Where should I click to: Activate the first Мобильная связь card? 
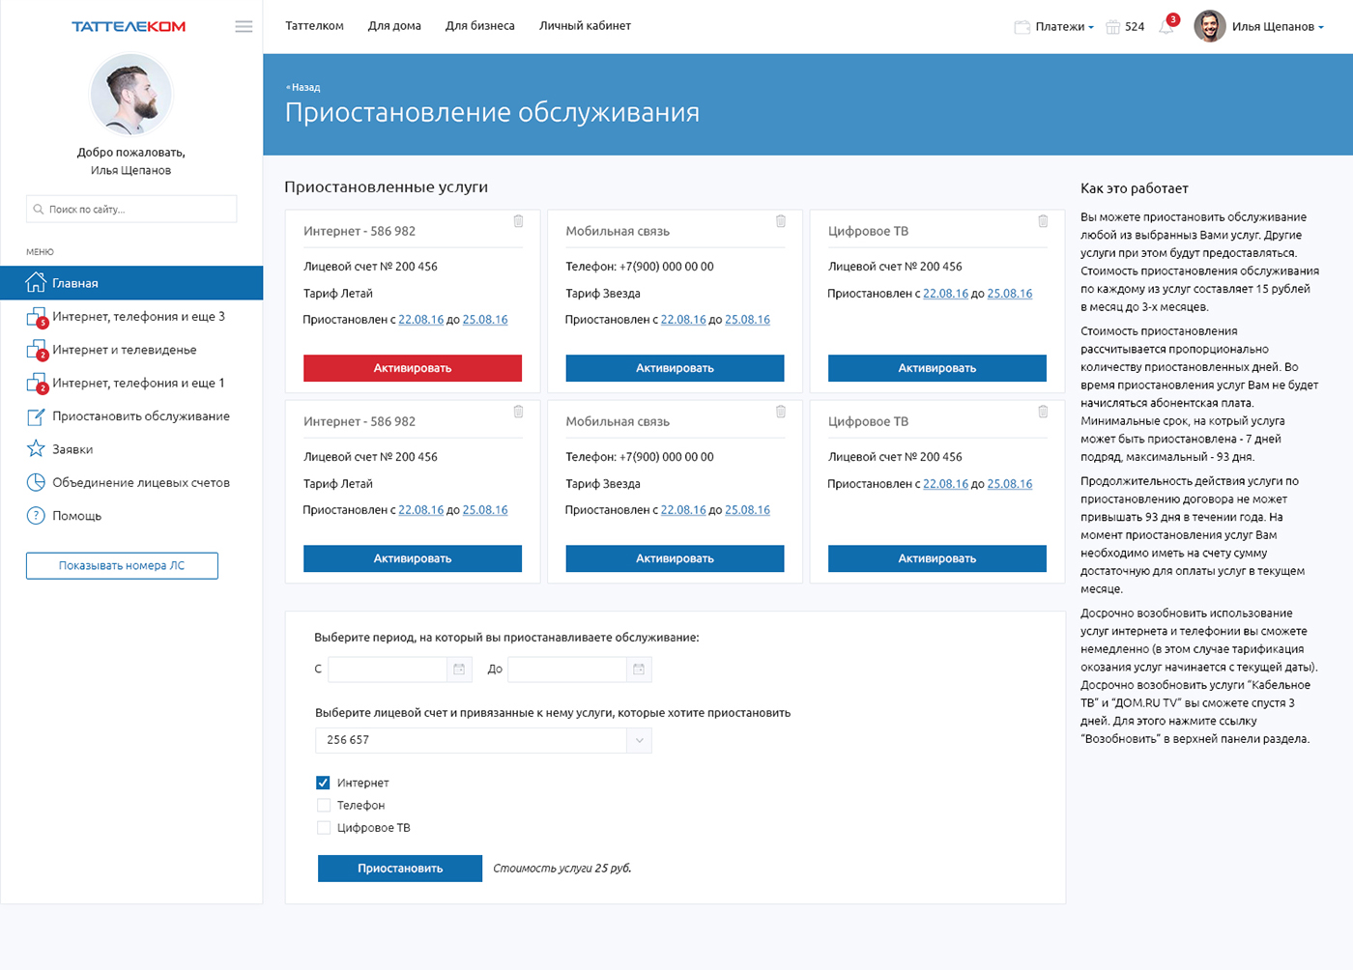click(675, 368)
